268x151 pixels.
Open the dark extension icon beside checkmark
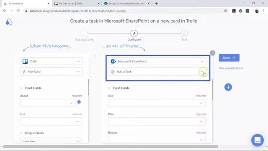point(247,11)
